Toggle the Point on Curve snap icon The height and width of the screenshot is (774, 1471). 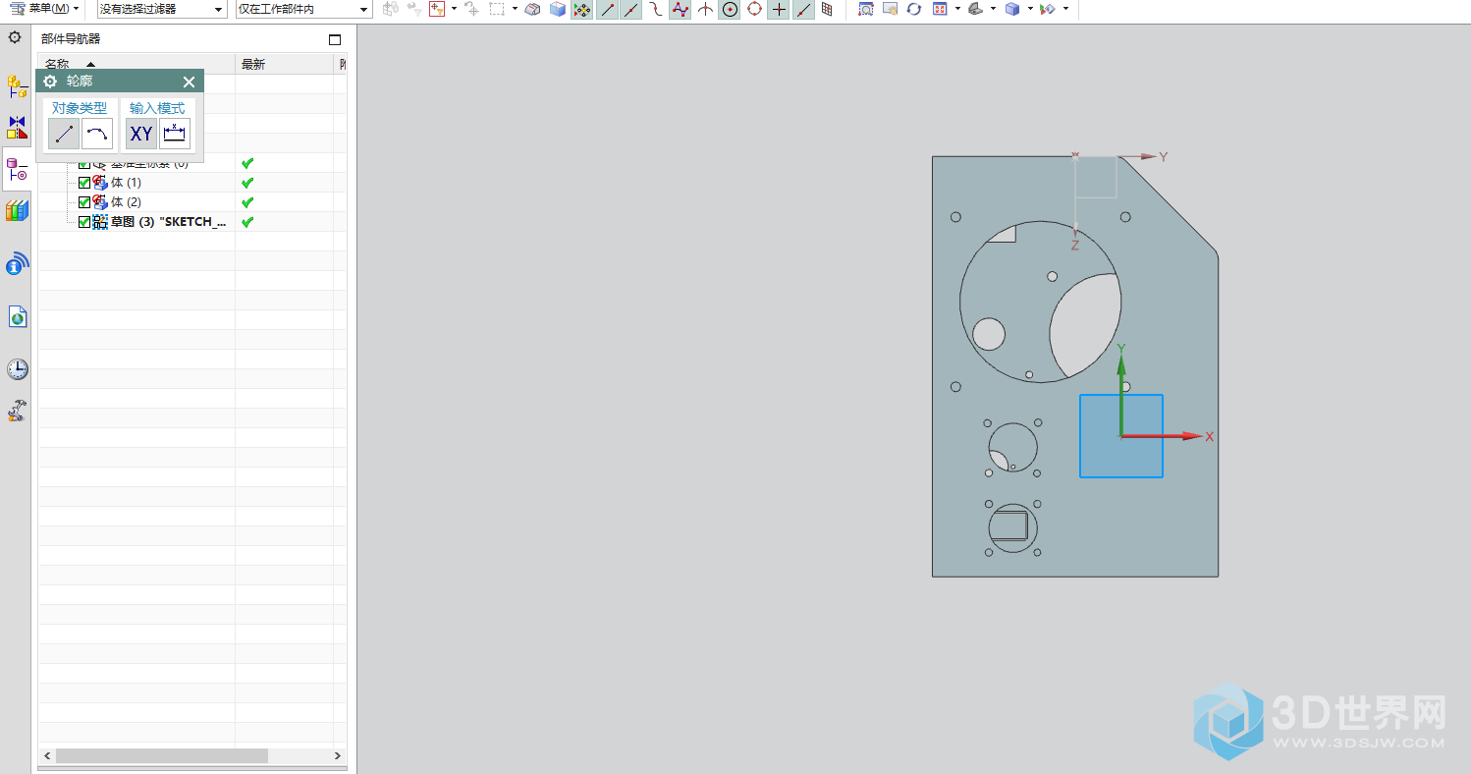[x=803, y=9]
